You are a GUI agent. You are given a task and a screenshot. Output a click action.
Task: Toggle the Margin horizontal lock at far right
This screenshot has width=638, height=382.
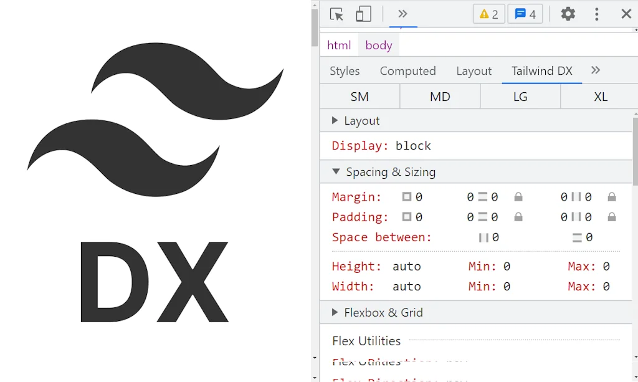[612, 197]
